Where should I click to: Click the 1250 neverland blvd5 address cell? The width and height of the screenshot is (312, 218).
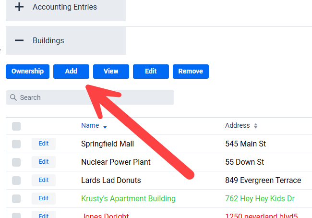[x=262, y=216]
